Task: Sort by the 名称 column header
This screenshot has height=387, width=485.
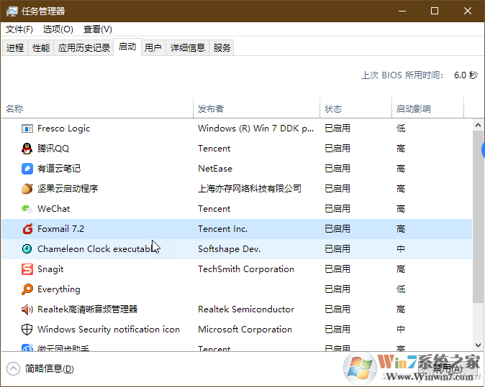Action: tap(97, 108)
